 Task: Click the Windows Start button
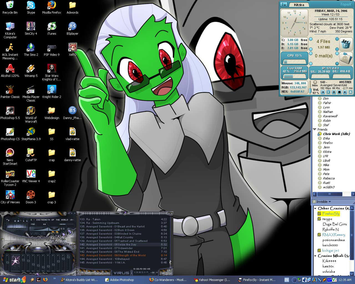click(14, 280)
